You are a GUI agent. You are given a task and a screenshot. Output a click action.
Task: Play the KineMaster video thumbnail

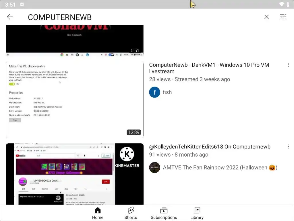(x=75, y=174)
